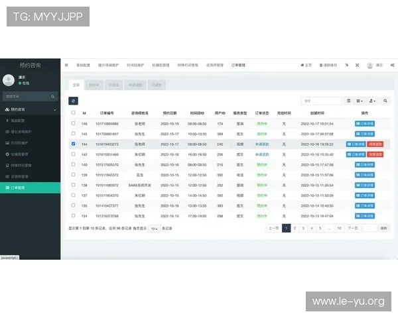Image resolution: width=398 pixels, height=318 pixels.
Task: Click the search magnifier button in table toolbar
Action: coord(386,101)
